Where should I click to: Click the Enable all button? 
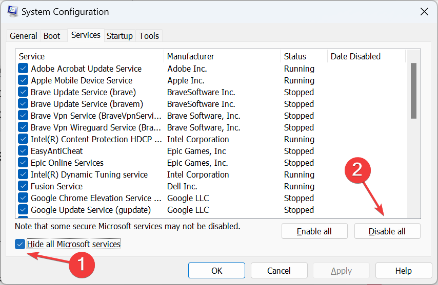click(x=314, y=231)
